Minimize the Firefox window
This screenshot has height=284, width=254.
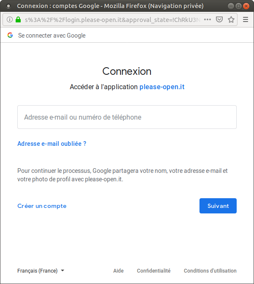231,6
